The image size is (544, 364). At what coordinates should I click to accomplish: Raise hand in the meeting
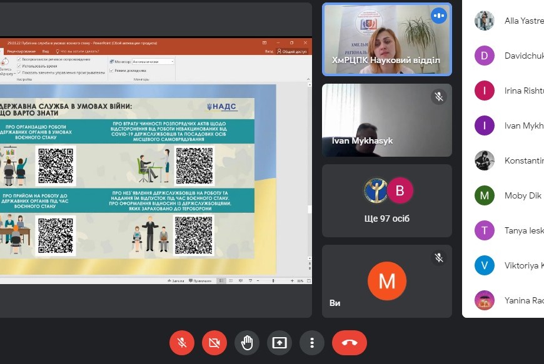pos(247,343)
